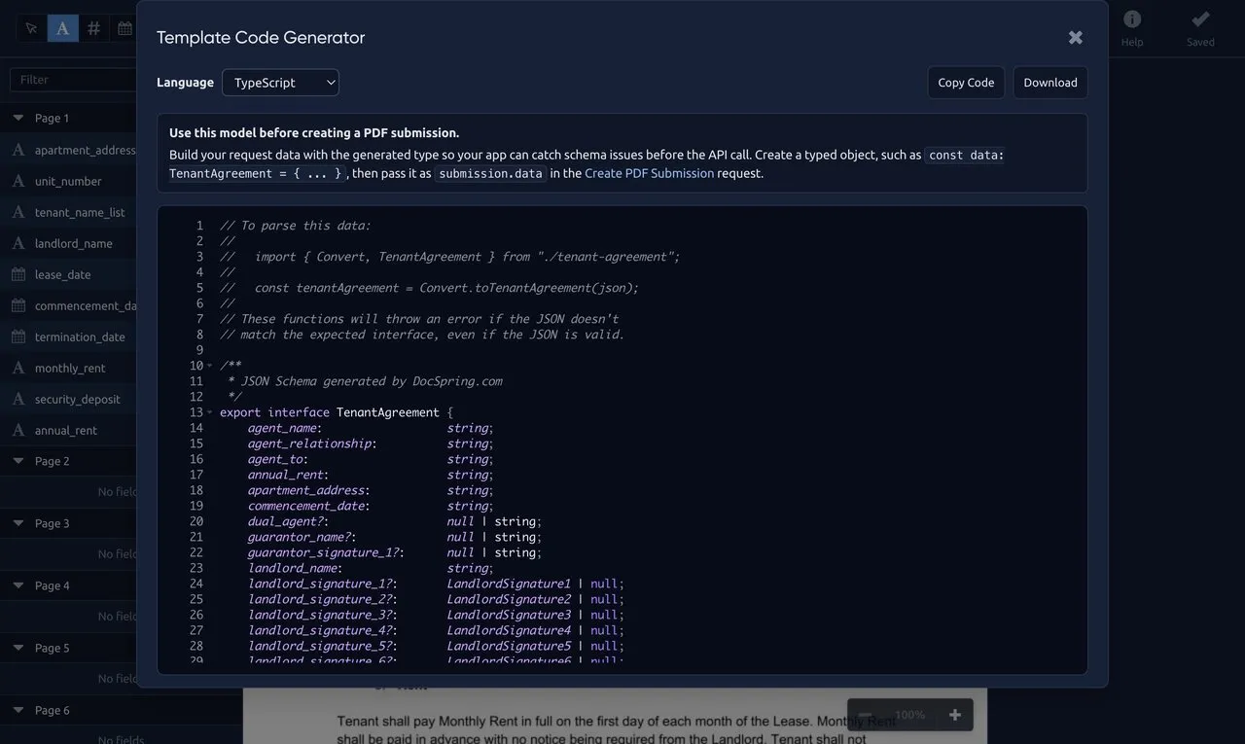Select the pointer selection tool

[31, 28]
